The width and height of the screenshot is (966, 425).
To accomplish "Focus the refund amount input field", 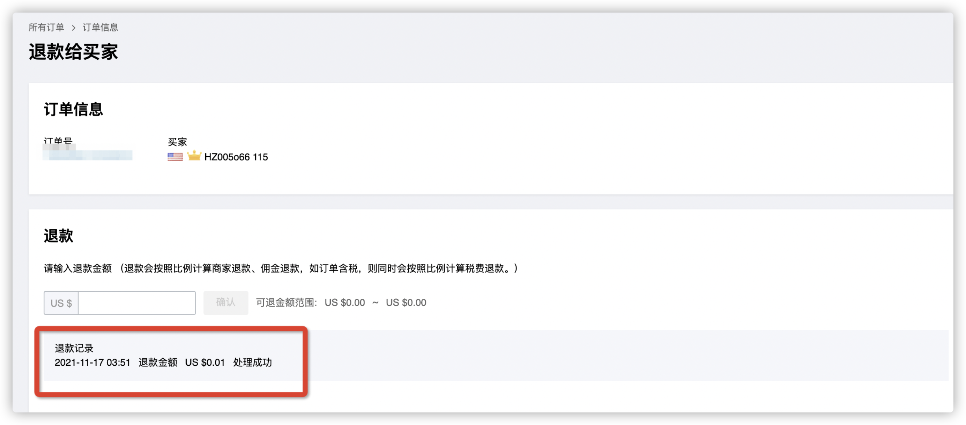I will (137, 303).
